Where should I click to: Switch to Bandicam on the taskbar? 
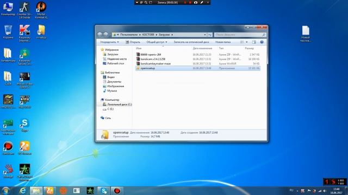(x=117, y=191)
